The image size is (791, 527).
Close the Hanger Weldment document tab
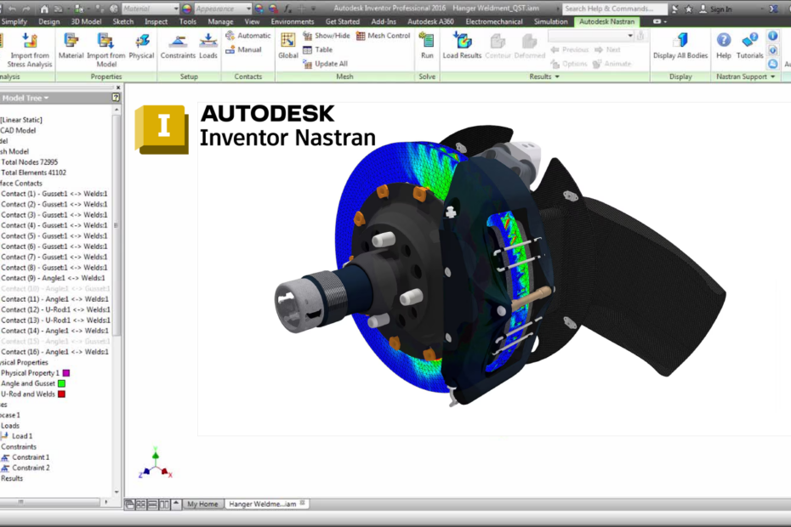pos(303,503)
